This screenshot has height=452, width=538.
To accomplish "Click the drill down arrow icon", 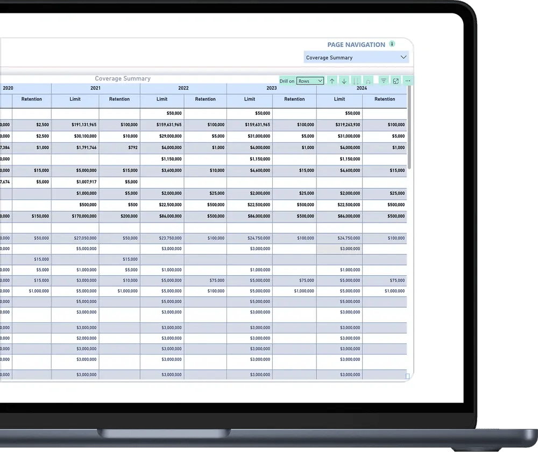I will (344, 81).
